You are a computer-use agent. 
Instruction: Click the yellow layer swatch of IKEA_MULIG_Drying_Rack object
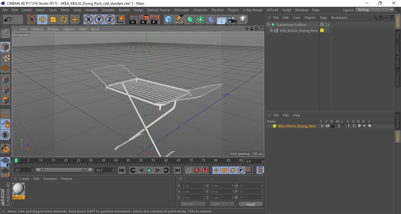[322, 30]
